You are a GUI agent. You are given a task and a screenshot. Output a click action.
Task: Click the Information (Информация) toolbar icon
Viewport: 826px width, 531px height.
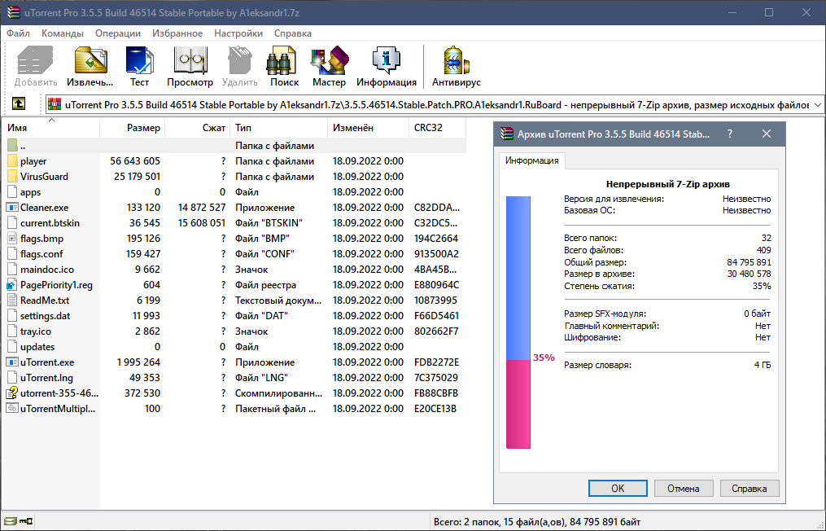(x=386, y=67)
